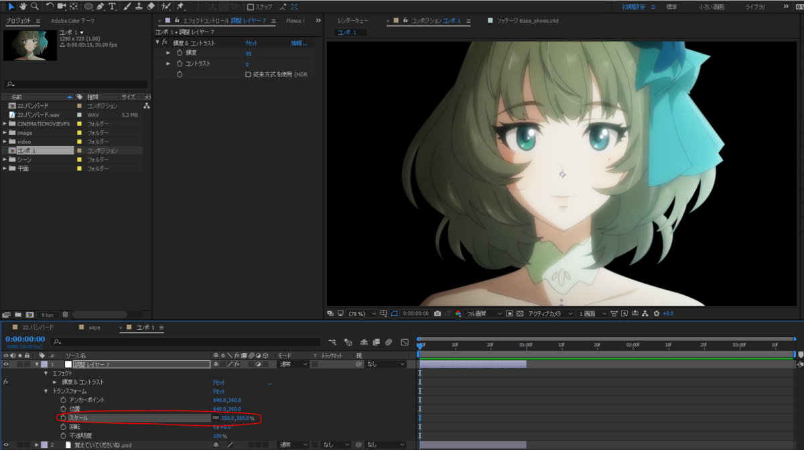Open the 1 画面 view layout dropdown
Viewport: 804px width, 450px height.
click(x=592, y=313)
